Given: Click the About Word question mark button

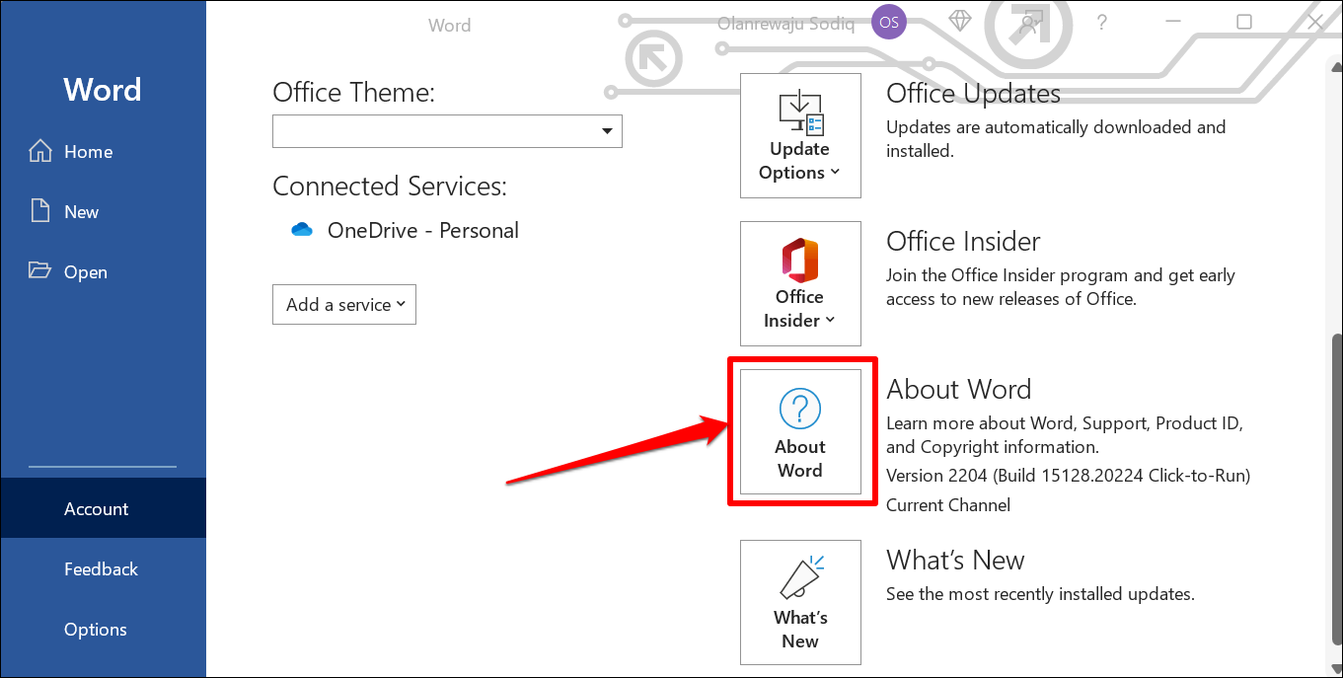Looking at the screenshot, I should (x=800, y=432).
